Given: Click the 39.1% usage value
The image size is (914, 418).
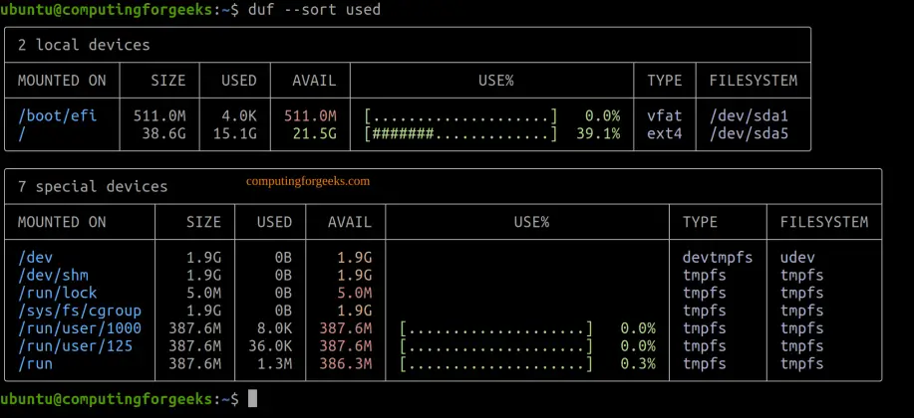Looking at the screenshot, I should pos(601,133).
